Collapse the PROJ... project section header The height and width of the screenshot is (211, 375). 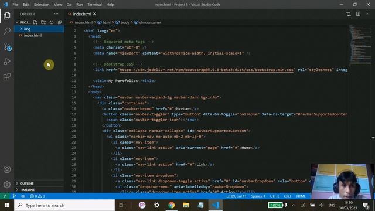tap(23, 22)
